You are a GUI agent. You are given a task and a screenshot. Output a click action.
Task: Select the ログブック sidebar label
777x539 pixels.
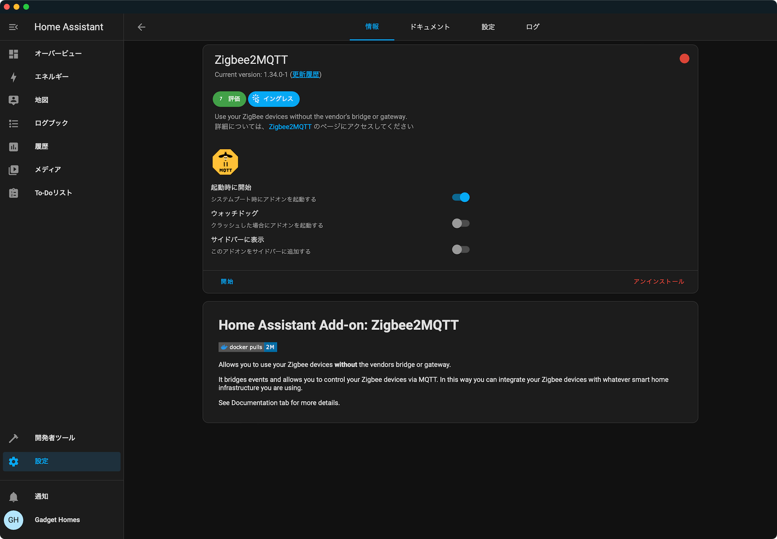pyautogui.click(x=51, y=123)
